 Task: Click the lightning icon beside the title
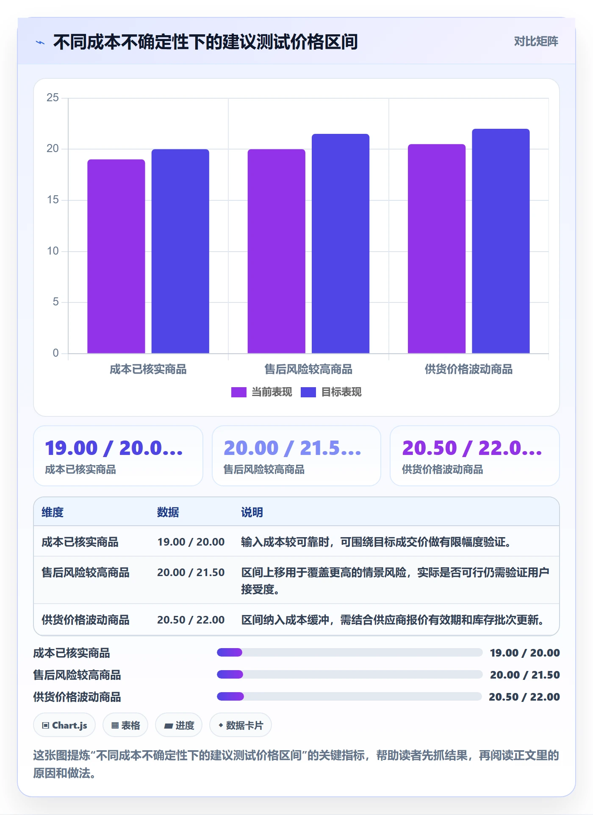coord(40,42)
